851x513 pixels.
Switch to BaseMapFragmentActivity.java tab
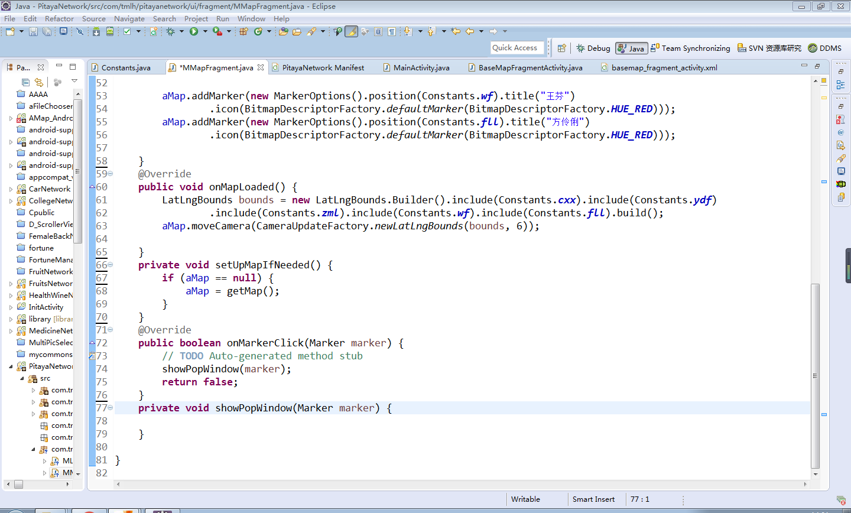click(530, 67)
